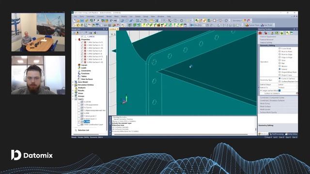The width and height of the screenshot is (310, 174).
Task: Click the Capture Tools toolbar item
Action: click(252, 25)
